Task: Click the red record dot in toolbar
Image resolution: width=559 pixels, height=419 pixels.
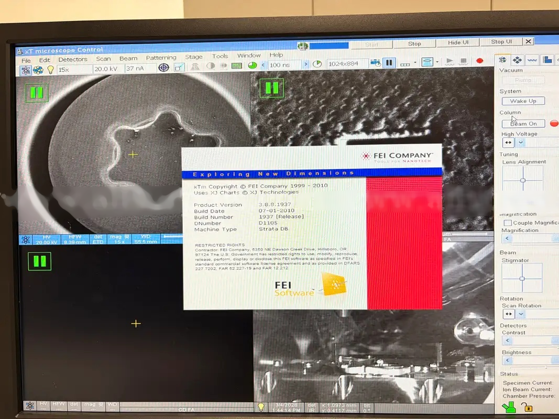Action: point(480,61)
